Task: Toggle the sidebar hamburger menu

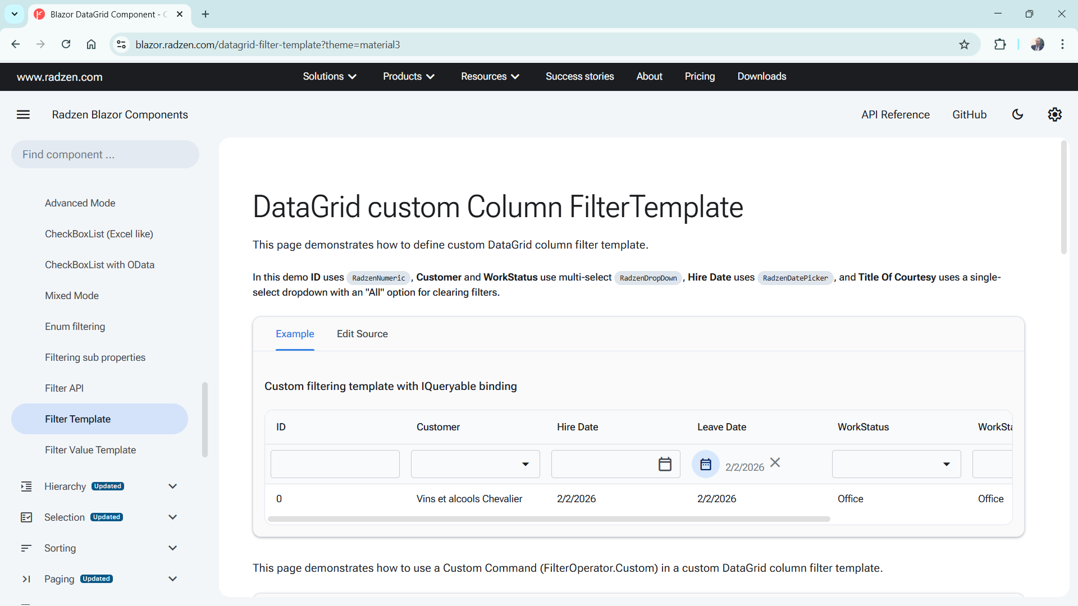Action: (23, 114)
